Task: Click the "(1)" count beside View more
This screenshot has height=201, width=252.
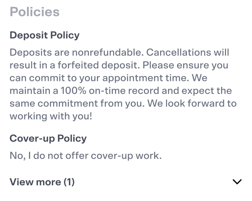Action: [x=69, y=182]
